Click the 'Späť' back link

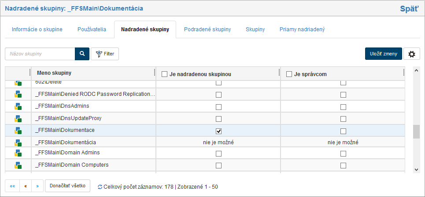(409, 8)
